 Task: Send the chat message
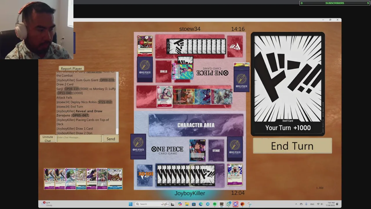pos(111,139)
